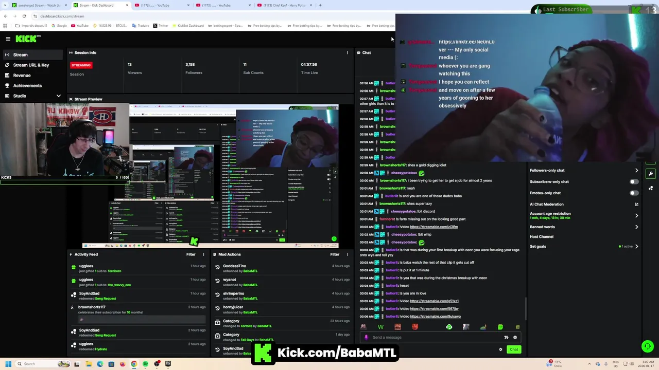The image size is (659, 370).
Task: Open File Explorer from the taskbar
Action: point(89,364)
